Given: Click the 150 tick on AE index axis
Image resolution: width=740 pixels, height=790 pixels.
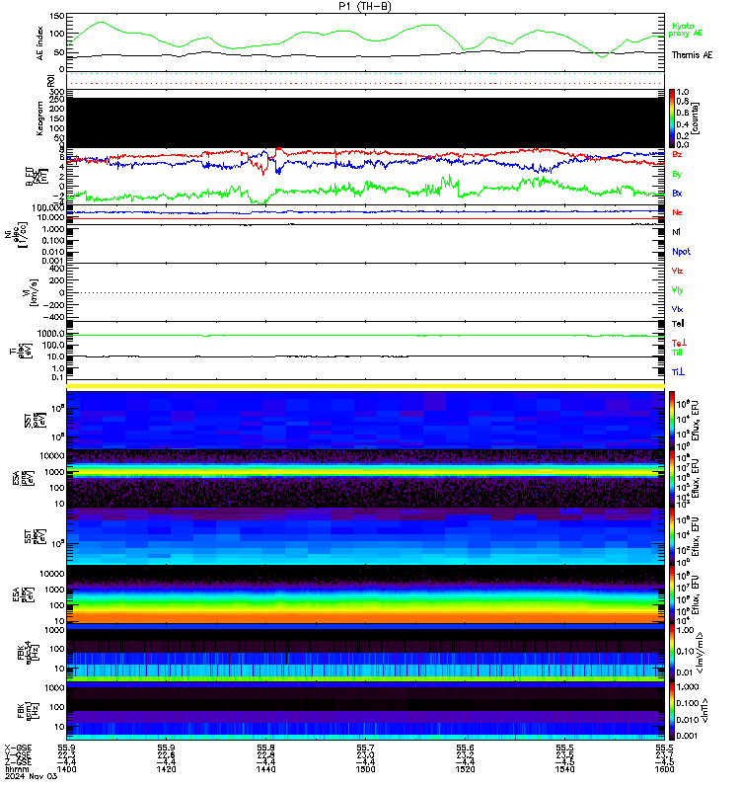Looking at the screenshot, I should [57, 16].
